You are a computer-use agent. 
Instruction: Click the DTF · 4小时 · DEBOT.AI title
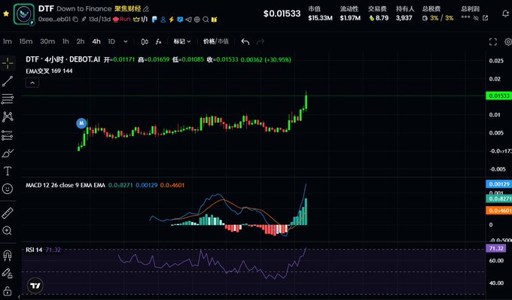[63, 59]
